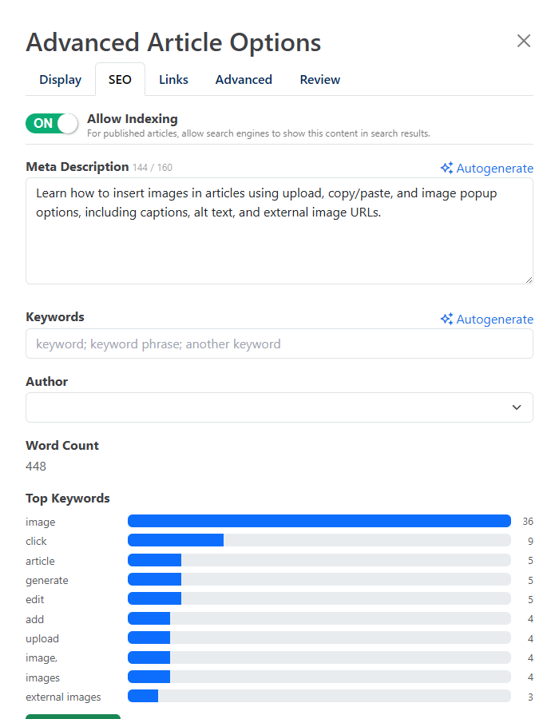Click inside the Meta Description text area
559x719 pixels.
point(279,231)
